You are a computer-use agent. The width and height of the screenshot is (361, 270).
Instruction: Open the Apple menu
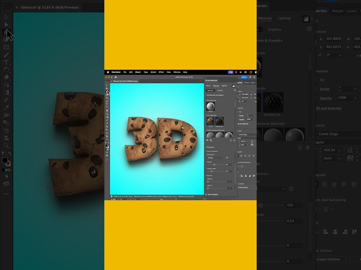click(108, 72)
